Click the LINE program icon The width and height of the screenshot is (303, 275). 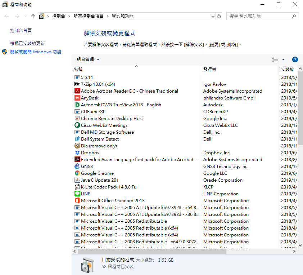coord(77,194)
